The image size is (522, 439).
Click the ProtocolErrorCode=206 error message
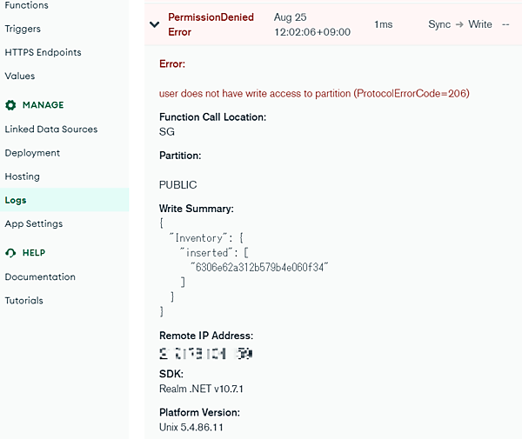pos(314,93)
